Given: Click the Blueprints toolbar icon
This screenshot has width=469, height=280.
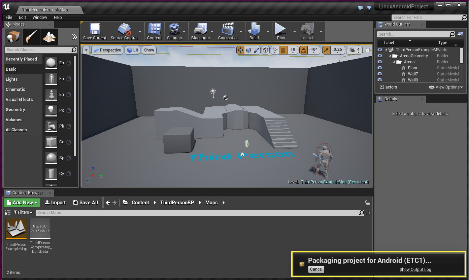Looking at the screenshot, I should click(x=200, y=31).
